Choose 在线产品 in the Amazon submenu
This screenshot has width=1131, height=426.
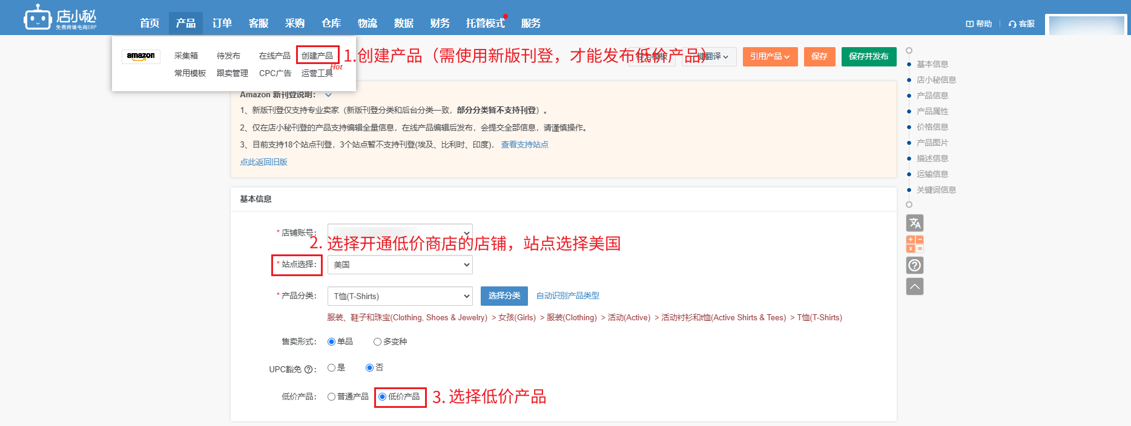[275, 56]
